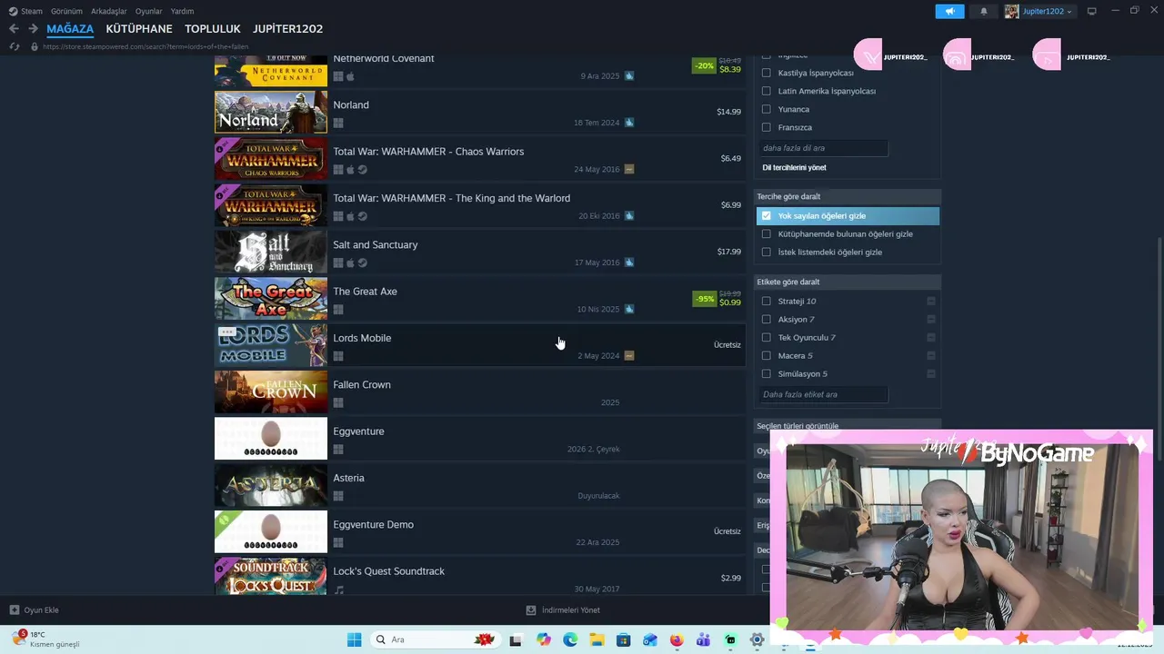Exclude the Aksiyon tag with its minus icon
The image size is (1164, 654).
(931, 319)
